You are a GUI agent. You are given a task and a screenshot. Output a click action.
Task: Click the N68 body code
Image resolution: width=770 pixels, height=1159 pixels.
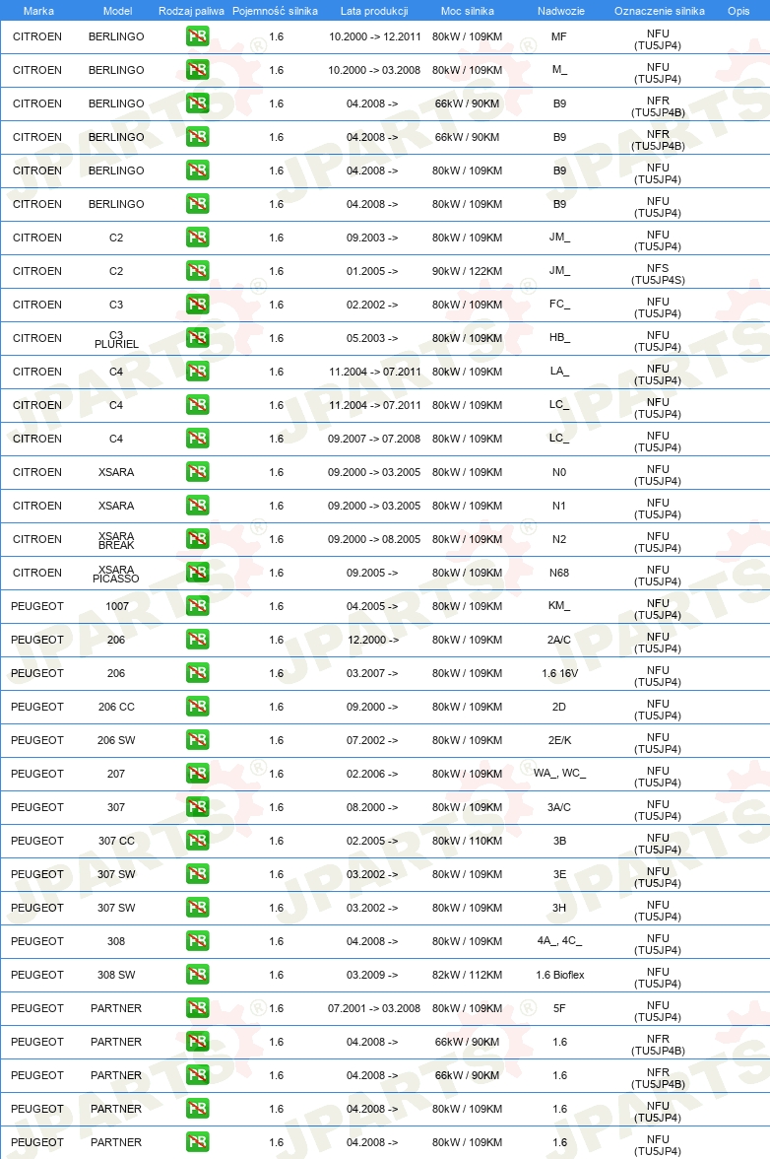pyautogui.click(x=559, y=573)
